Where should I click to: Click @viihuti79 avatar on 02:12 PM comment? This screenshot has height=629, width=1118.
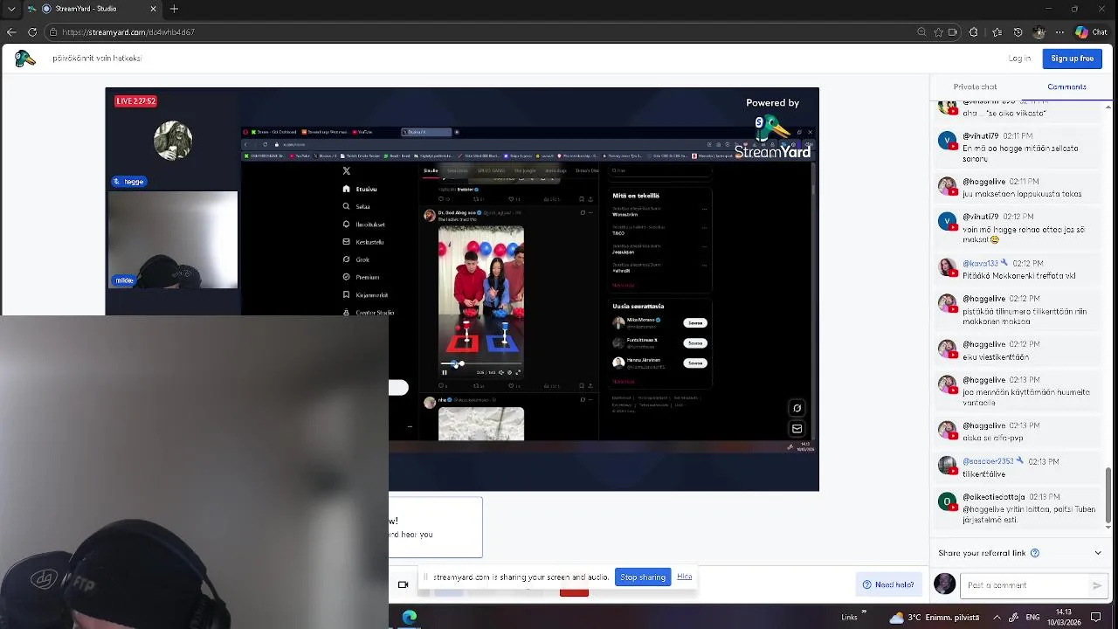click(x=948, y=221)
